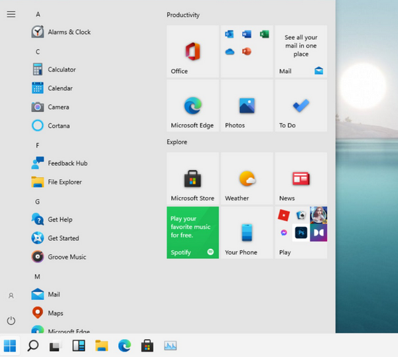This screenshot has width=398, height=357.
Task: Click the letter M group header
Action: (x=37, y=277)
